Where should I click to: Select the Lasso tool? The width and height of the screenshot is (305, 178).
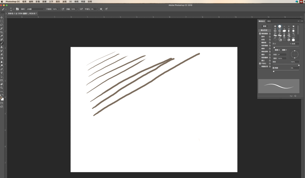click(2, 25)
